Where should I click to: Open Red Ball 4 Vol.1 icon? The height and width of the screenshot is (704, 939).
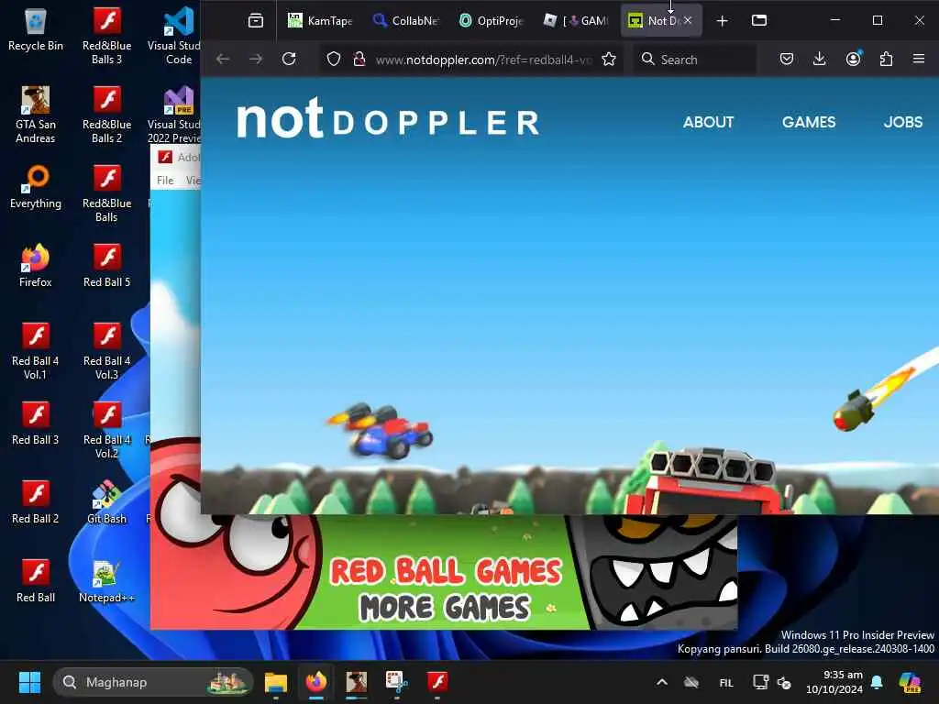[36, 351]
